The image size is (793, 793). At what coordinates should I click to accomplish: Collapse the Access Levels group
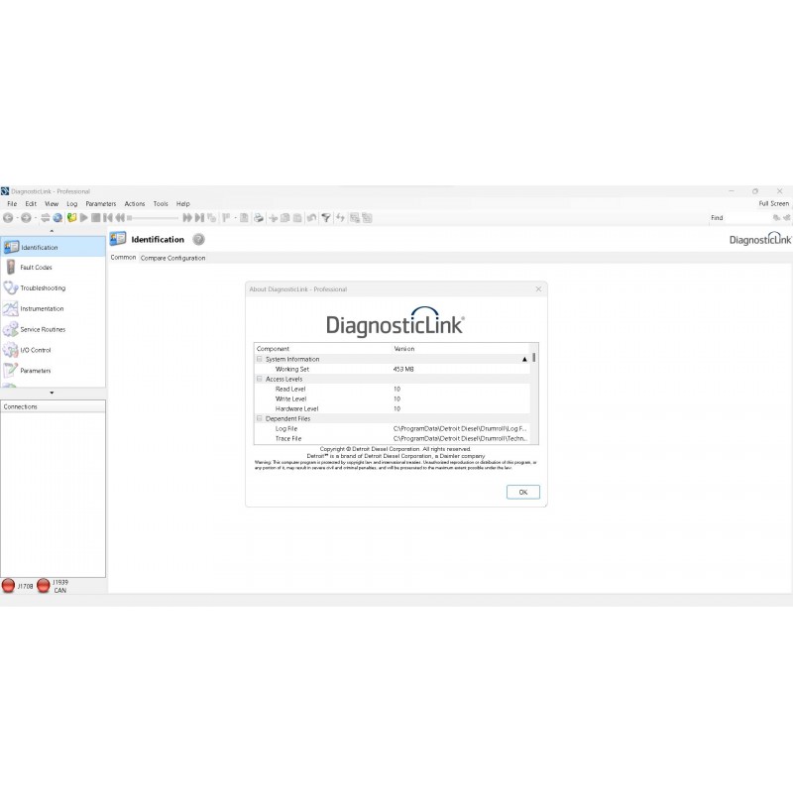pos(260,379)
